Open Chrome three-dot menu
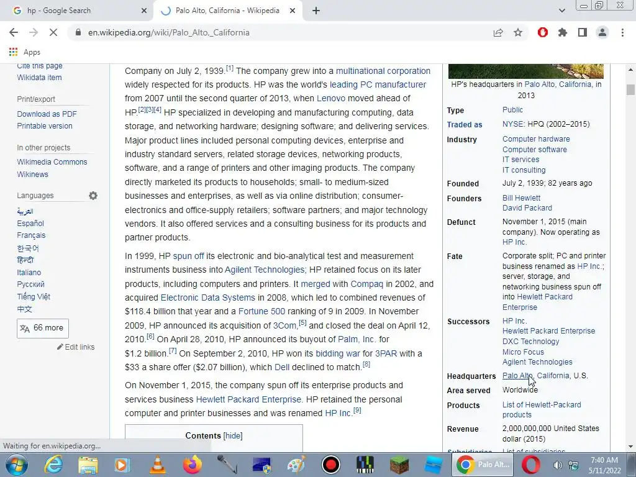Viewport: 636px width, 477px height. coord(622,32)
